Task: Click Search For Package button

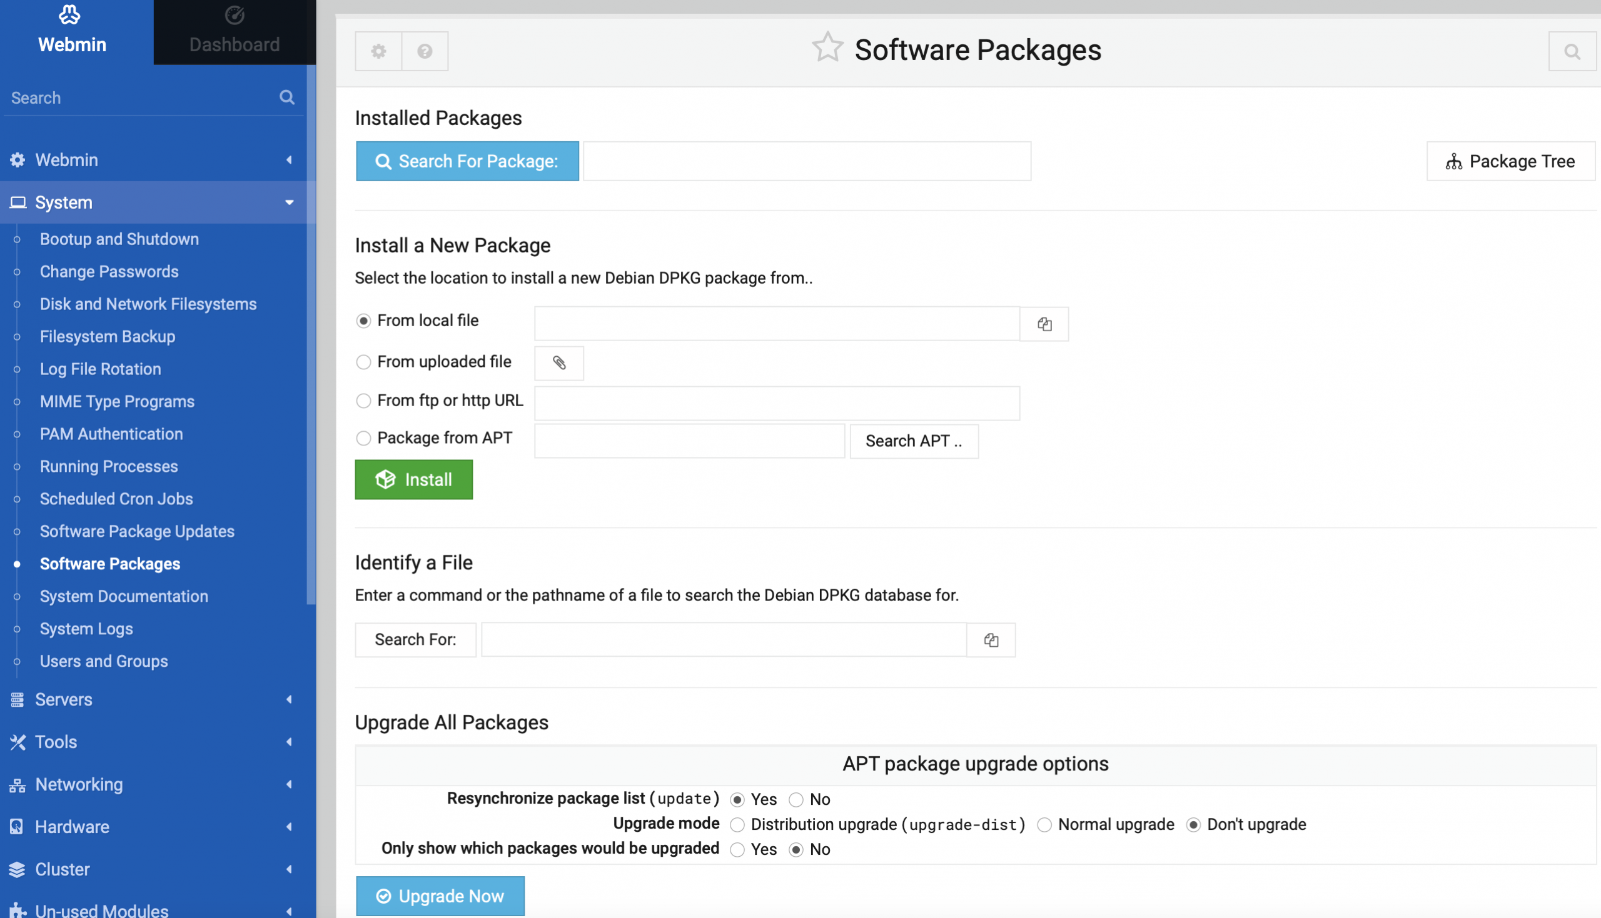Action: (x=467, y=161)
